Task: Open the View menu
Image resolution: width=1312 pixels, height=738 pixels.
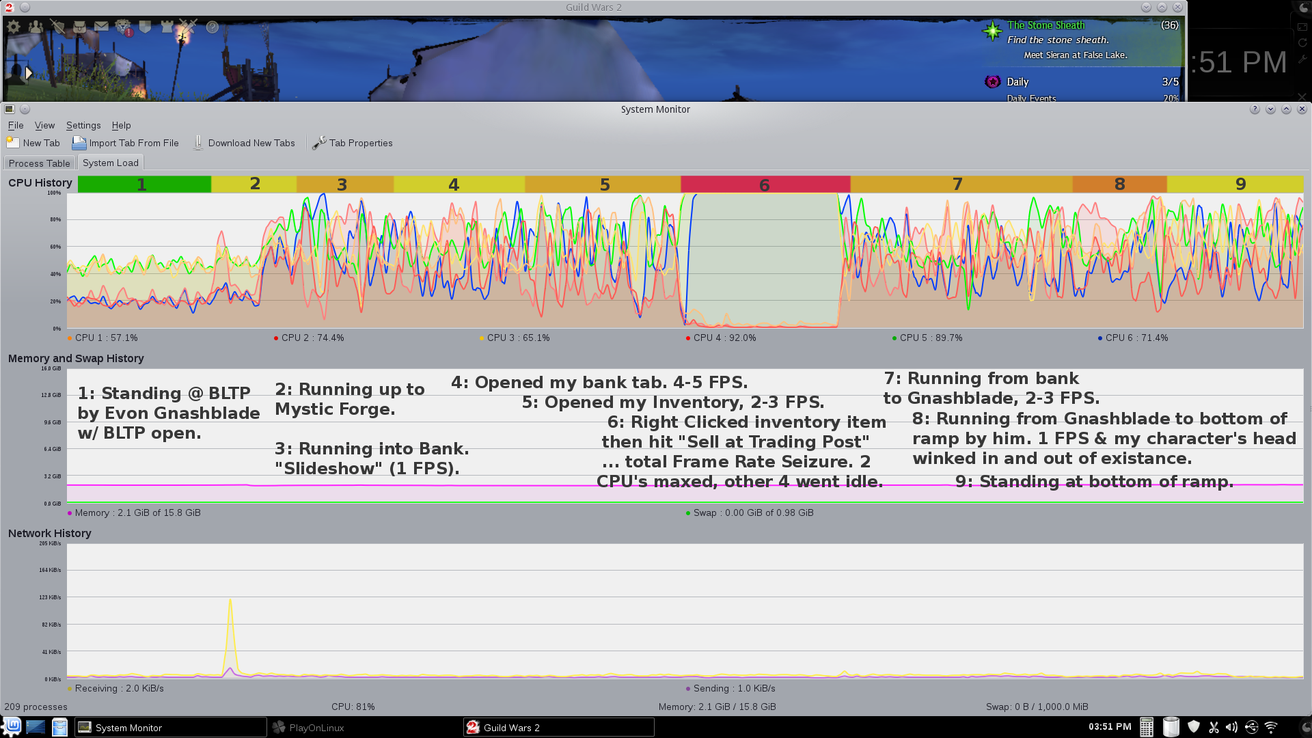Action: tap(44, 126)
